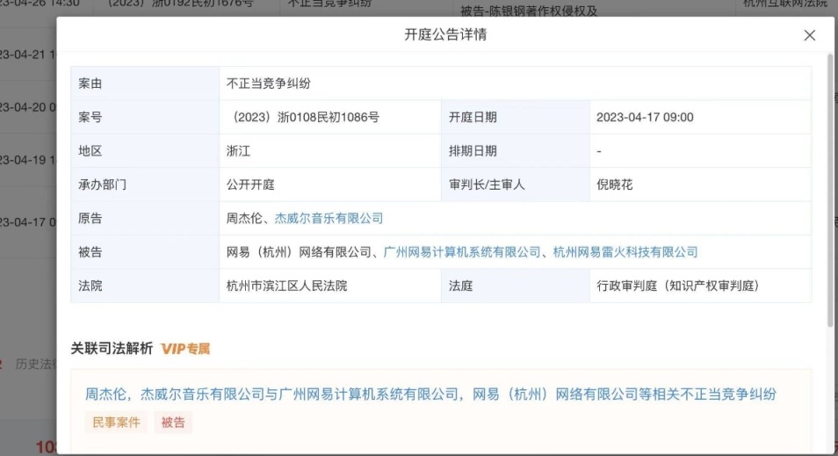Click the 地区 label cell

coord(145,151)
